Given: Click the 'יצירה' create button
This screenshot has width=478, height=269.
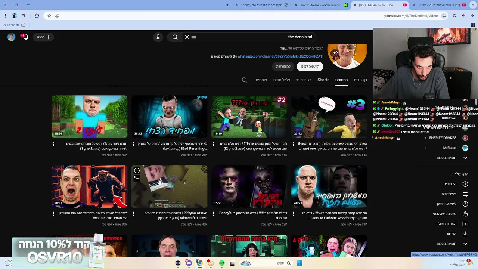Looking at the screenshot, I should [44, 37].
